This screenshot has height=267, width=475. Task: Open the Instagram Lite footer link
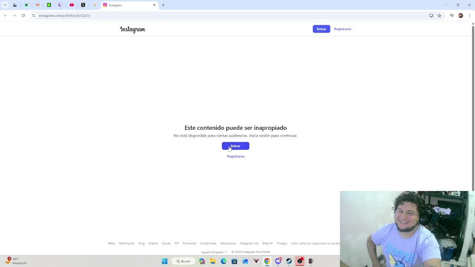249,243
